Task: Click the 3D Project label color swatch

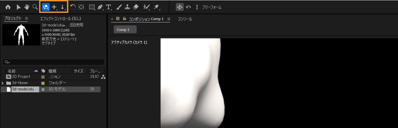Action: (43, 77)
